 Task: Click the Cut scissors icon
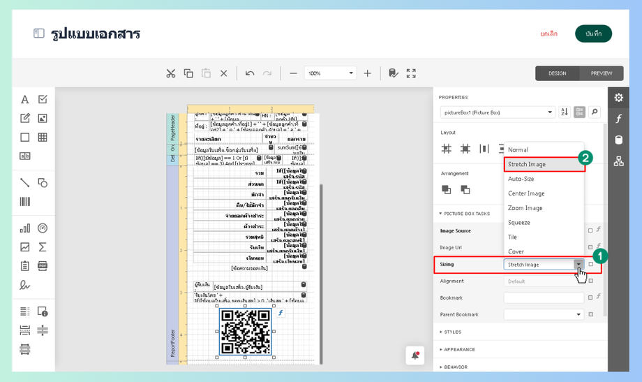170,73
